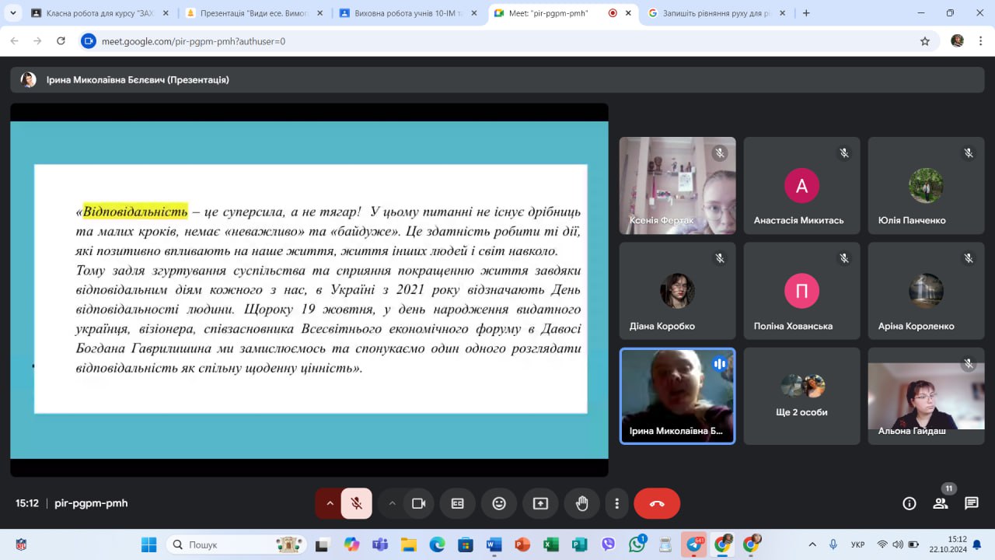Turn on captions in the toolbar
The image size is (995, 560).
pos(458,503)
